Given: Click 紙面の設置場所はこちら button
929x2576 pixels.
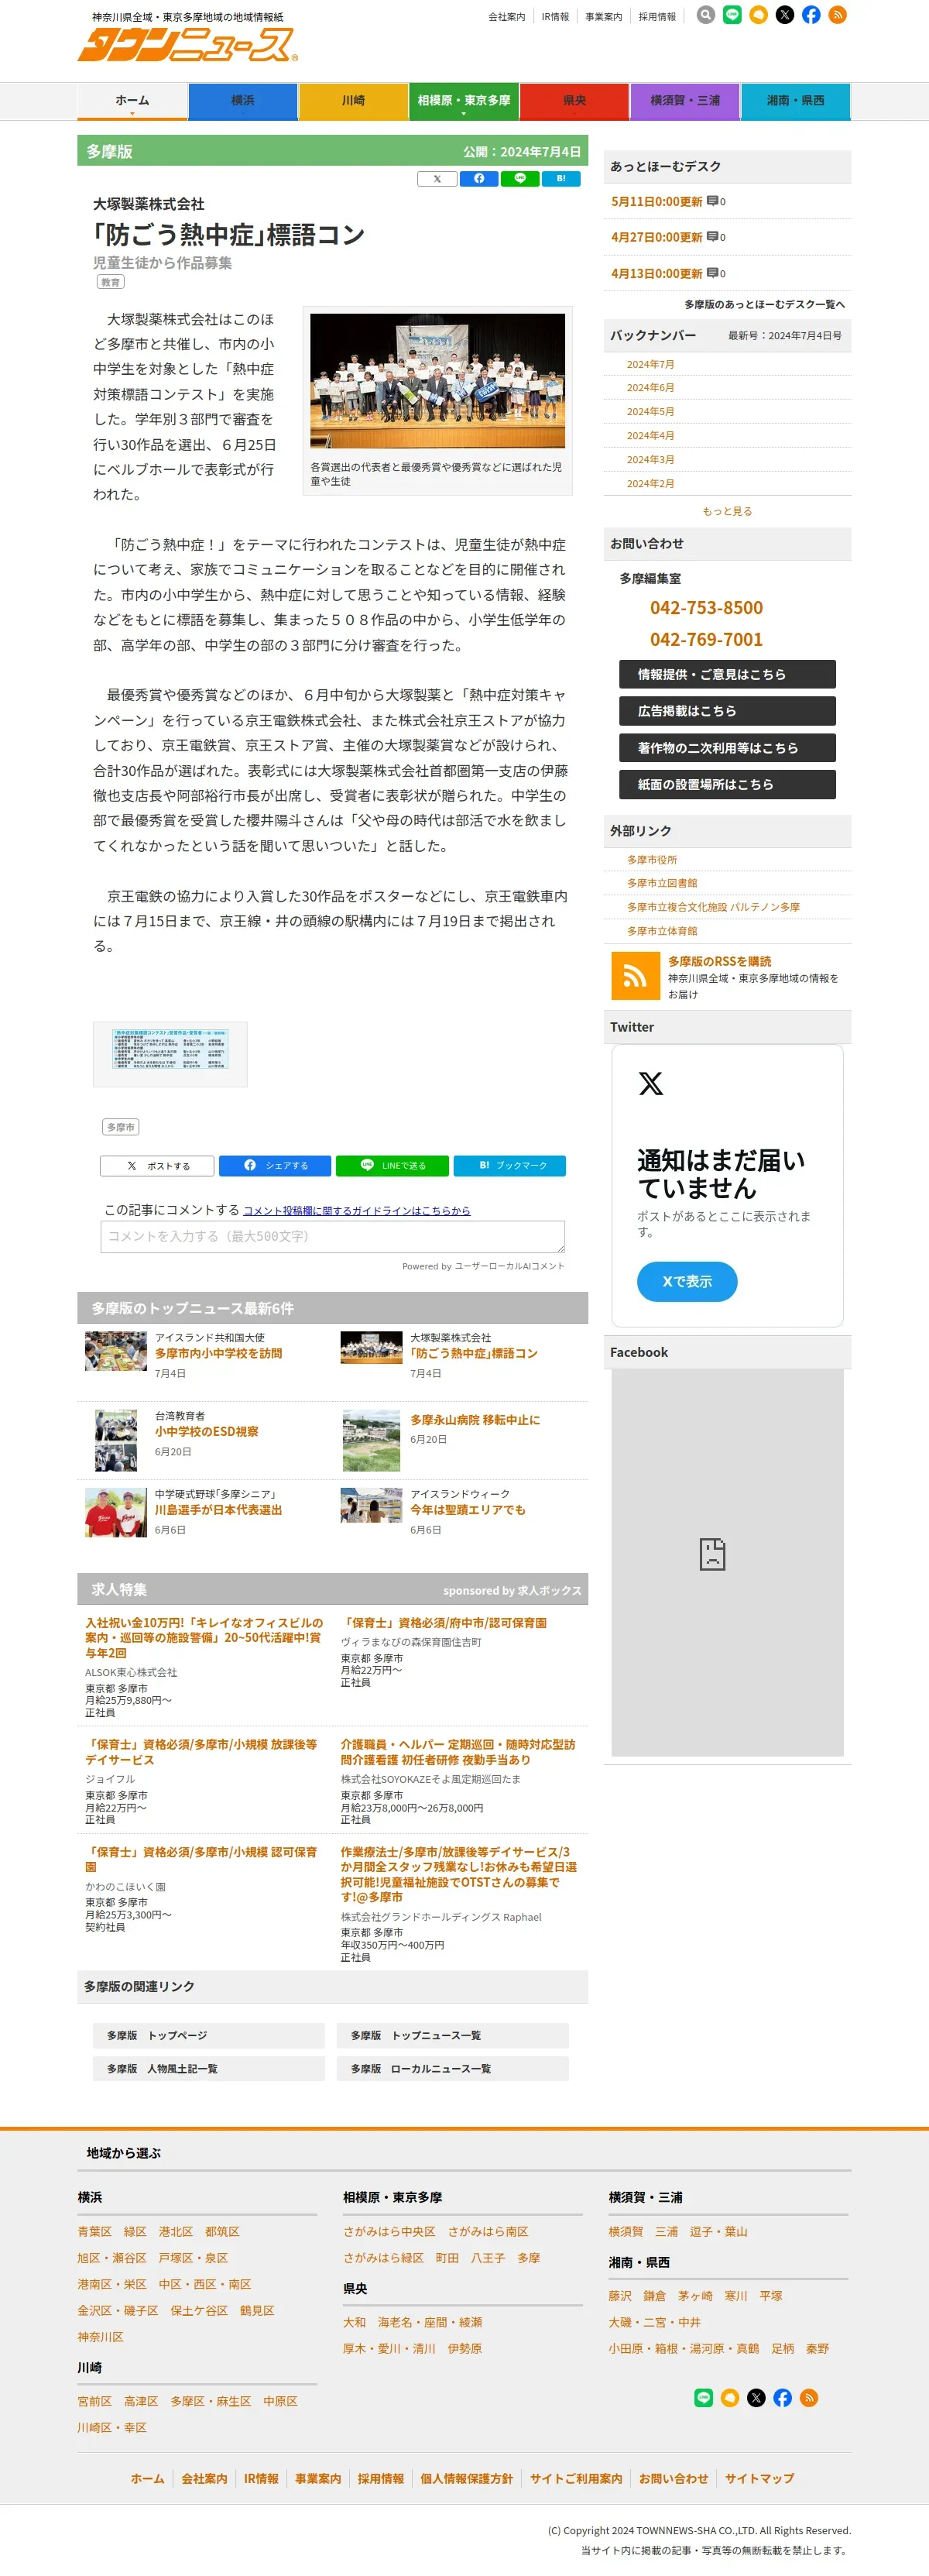Looking at the screenshot, I should point(727,785).
